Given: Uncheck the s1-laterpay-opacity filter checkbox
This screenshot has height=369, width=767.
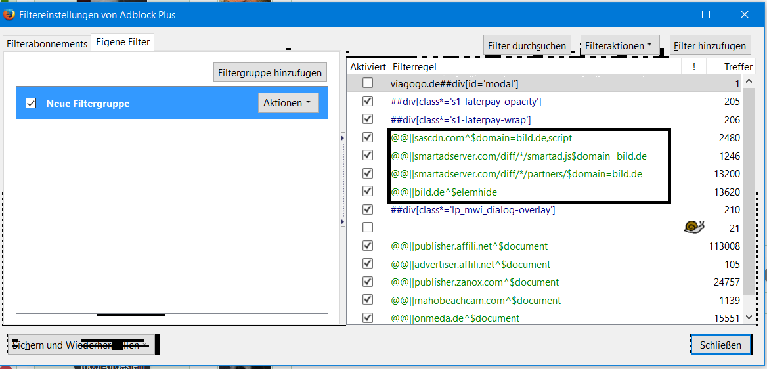Looking at the screenshot, I should coord(368,101).
